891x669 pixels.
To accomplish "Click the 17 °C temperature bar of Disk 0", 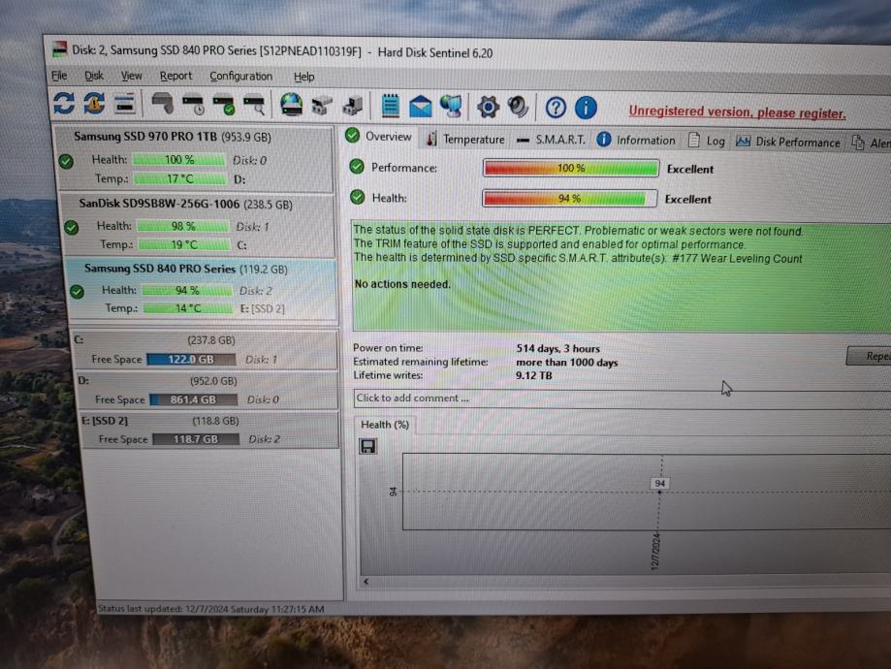I will [179, 179].
